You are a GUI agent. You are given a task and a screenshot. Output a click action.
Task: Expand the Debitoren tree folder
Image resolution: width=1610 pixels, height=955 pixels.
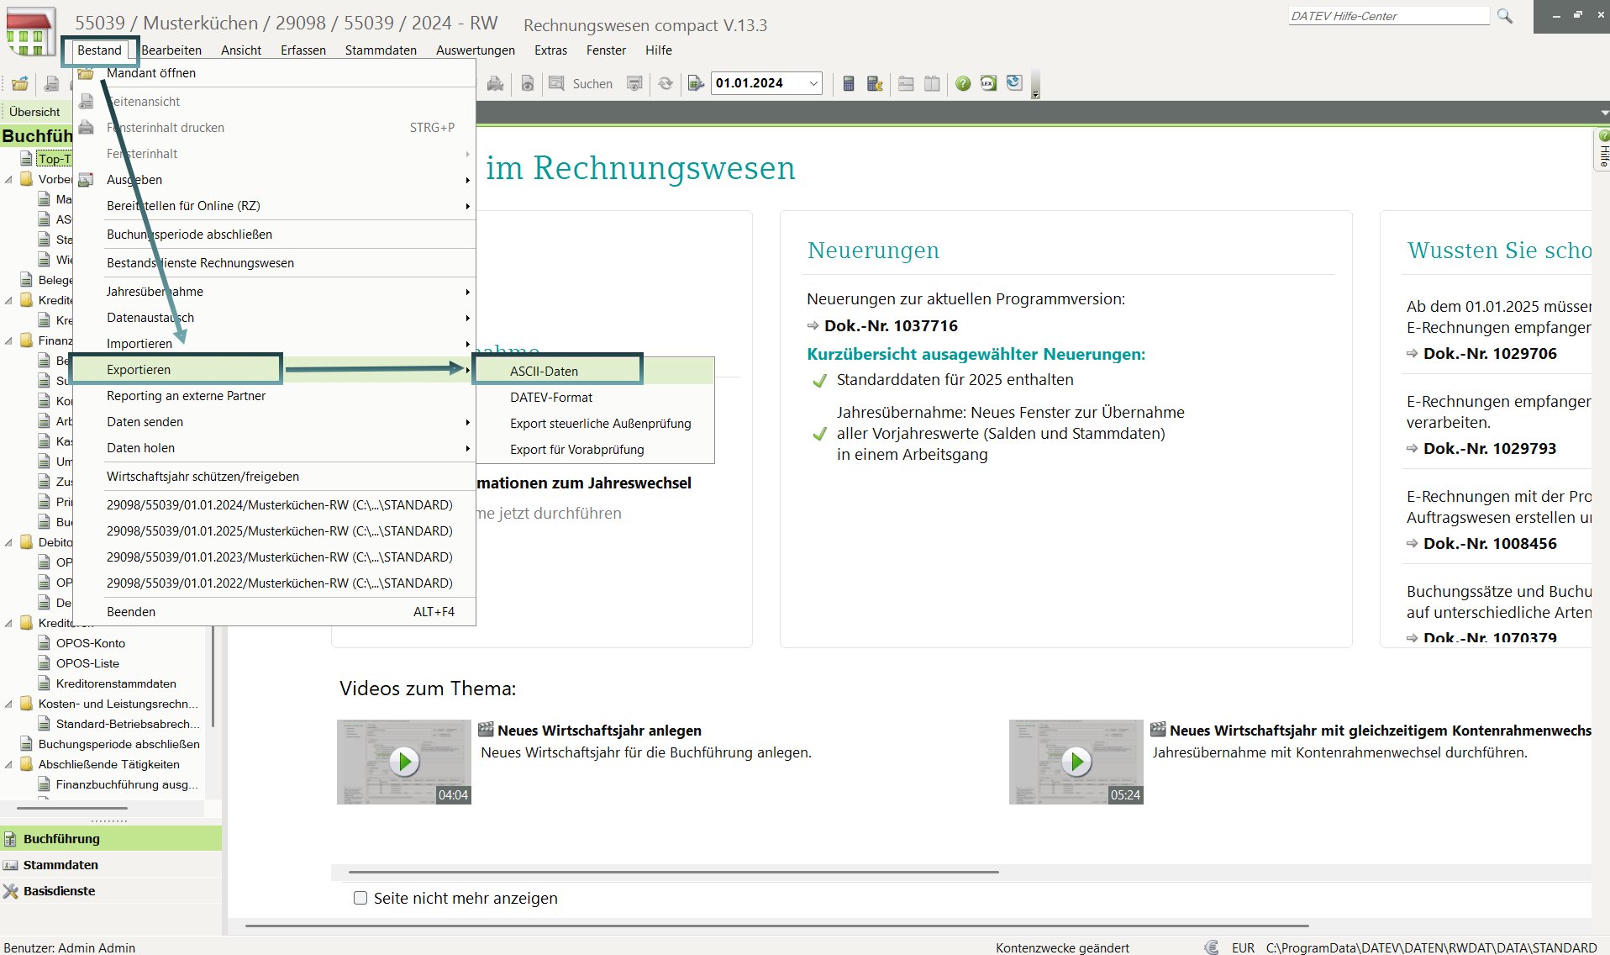(8, 543)
